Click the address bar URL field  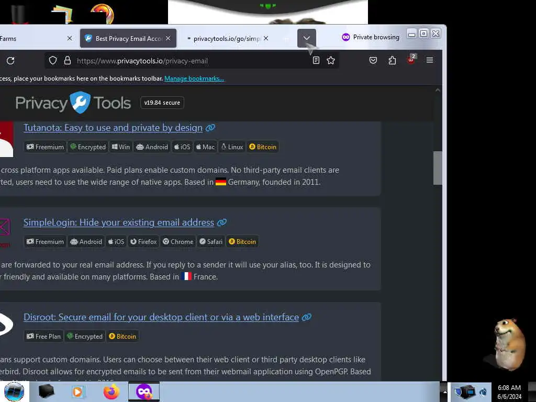[x=192, y=61]
